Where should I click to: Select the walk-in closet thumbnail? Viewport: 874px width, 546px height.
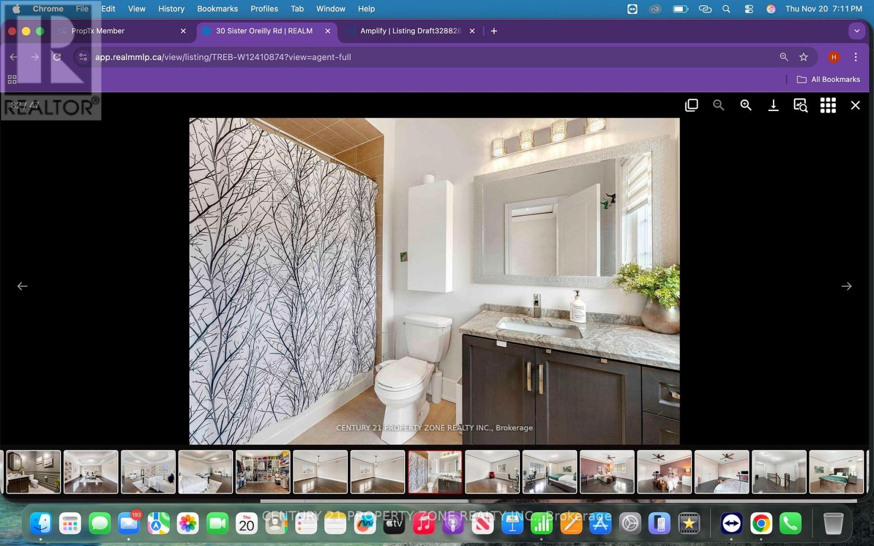click(x=263, y=472)
